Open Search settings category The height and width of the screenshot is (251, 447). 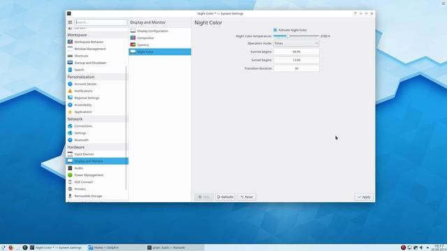(x=97, y=70)
